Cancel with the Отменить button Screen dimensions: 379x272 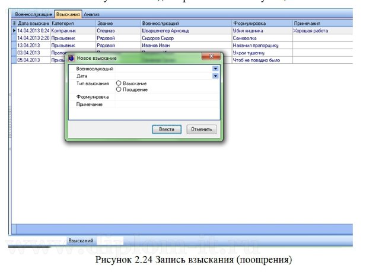click(x=201, y=129)
